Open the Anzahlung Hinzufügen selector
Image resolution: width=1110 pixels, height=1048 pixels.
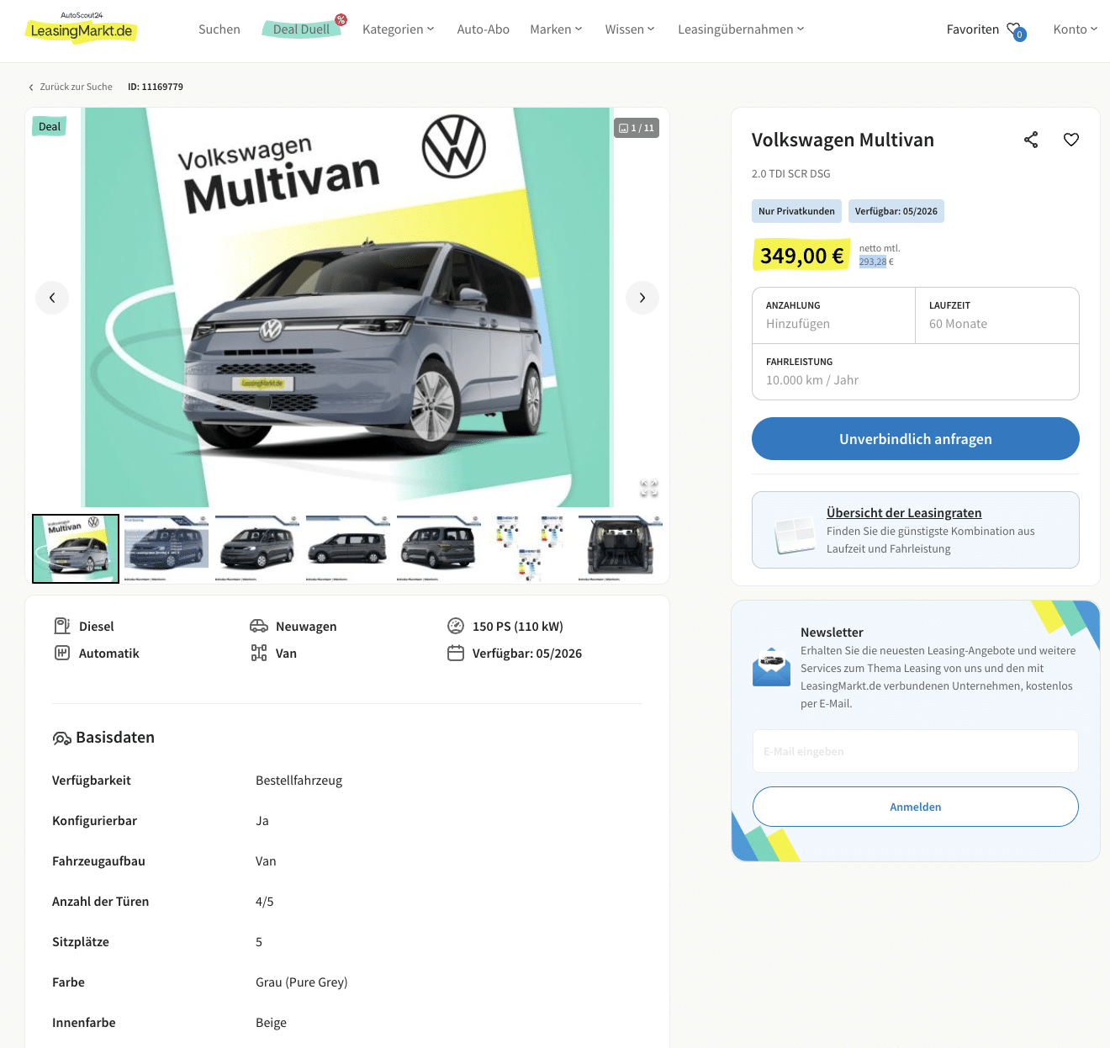833,315
